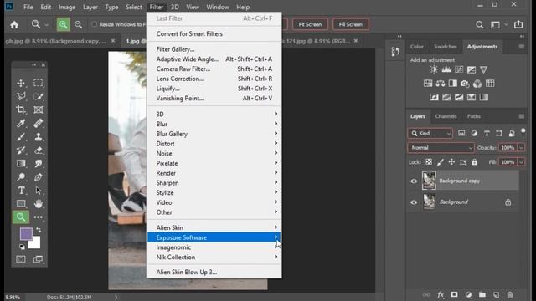Image resolution: width=536 pixels, height=301 pixels.
Task: Choose Camera Raw Filter menu entry
Action: click(214, 69)
